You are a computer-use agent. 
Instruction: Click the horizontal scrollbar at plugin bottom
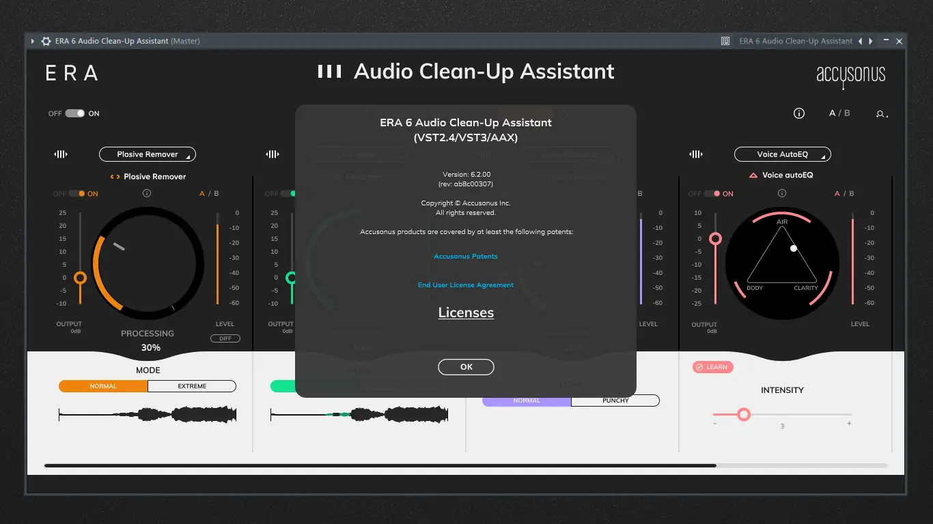point(380,465)
